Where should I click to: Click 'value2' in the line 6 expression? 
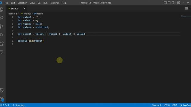coord(53,34)
